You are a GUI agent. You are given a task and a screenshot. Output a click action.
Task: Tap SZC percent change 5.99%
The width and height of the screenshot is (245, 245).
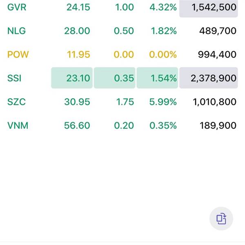click(163, 102)
